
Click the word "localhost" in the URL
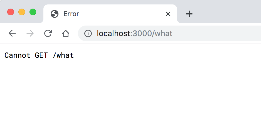point(113,34)
